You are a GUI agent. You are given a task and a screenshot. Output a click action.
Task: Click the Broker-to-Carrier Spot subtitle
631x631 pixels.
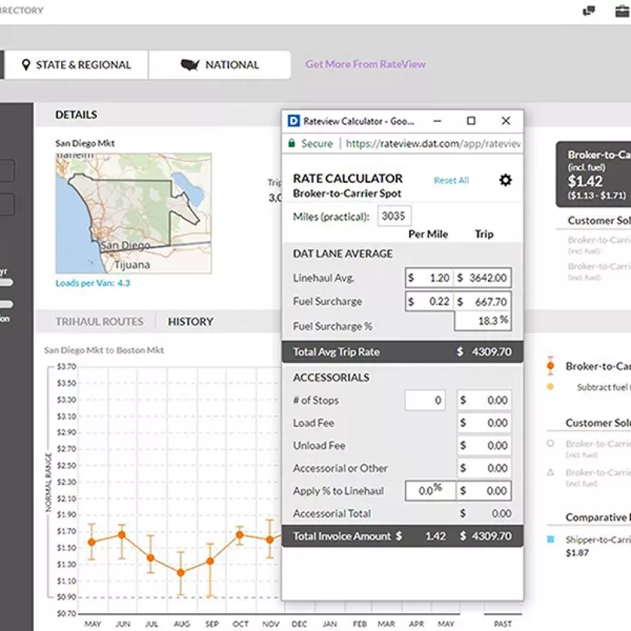(347, 193)
